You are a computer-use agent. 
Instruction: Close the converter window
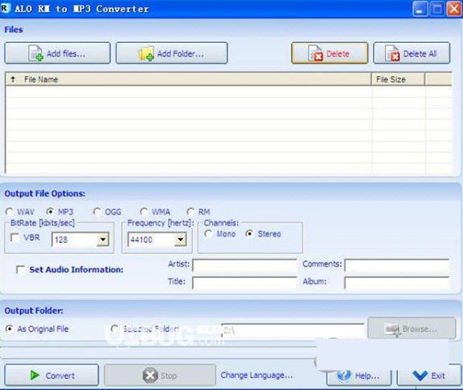[x=454, y=9]
